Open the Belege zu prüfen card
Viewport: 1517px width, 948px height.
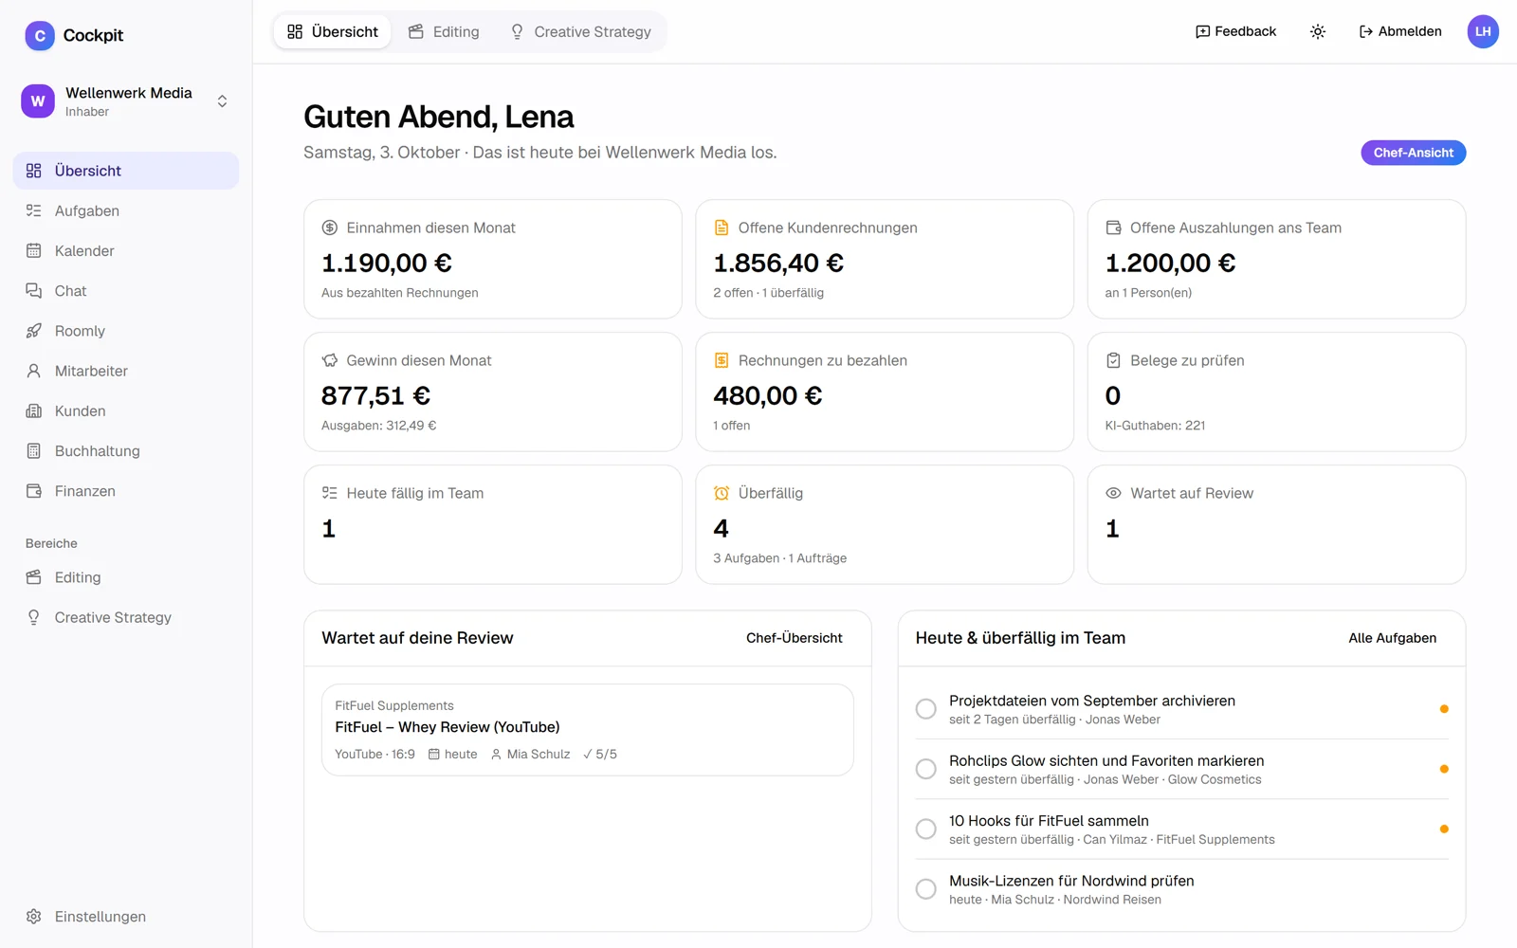click(x=1276, y=392)
